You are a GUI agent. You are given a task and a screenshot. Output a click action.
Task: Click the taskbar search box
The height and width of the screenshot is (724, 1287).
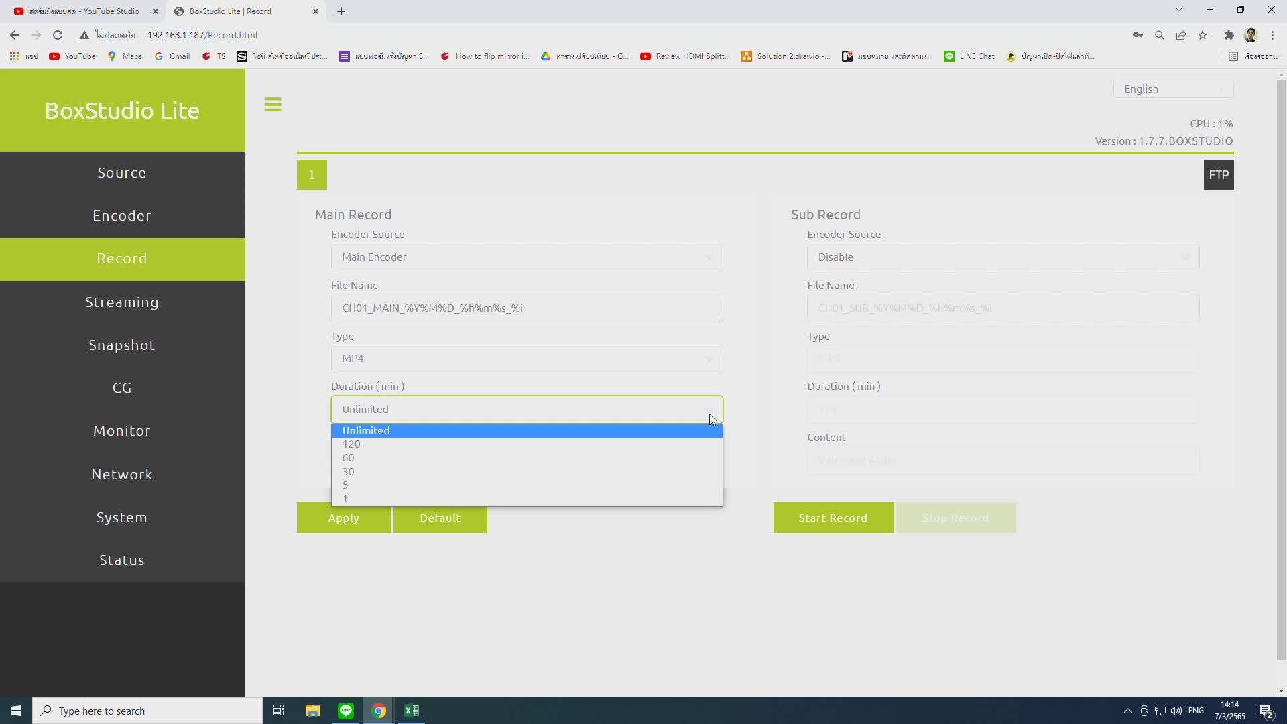tap(147, 711)
